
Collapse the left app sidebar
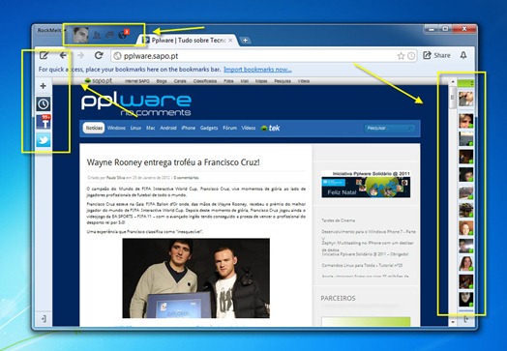coord(44,319)
